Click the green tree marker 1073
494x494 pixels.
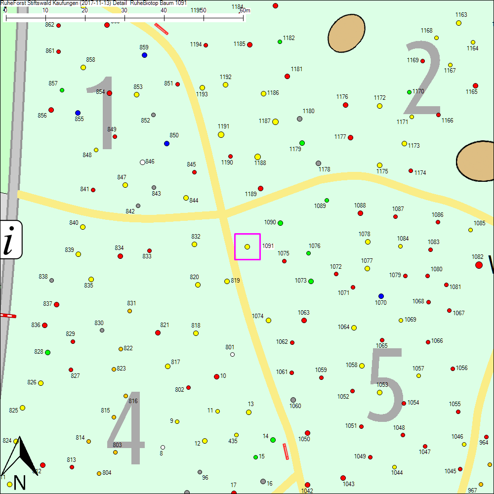coord(311,282)
